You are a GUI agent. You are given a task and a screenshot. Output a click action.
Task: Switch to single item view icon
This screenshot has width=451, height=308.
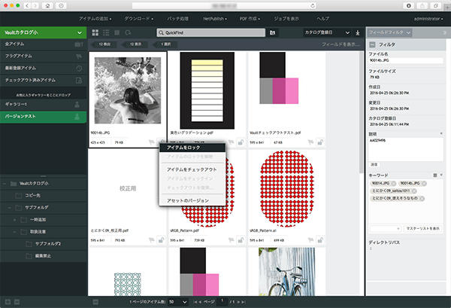(x=117, y=32)
